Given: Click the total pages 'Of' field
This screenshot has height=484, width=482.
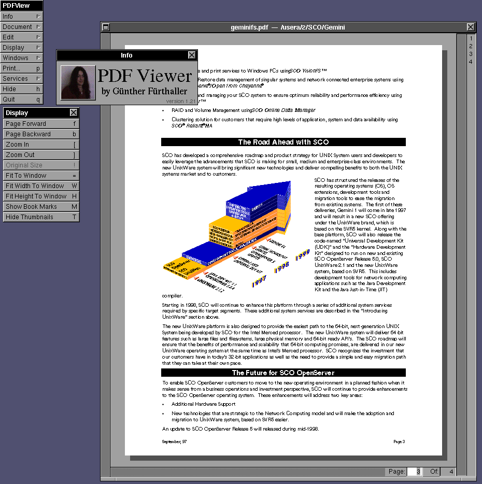Looking at the screenshot, I should pos(448,472).
